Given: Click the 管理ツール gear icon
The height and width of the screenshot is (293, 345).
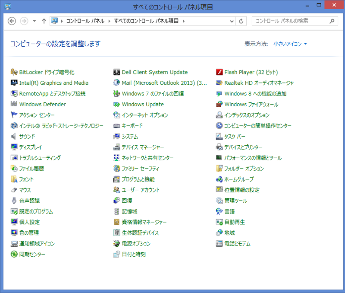Looking at the screenshot, I should 220,201.
